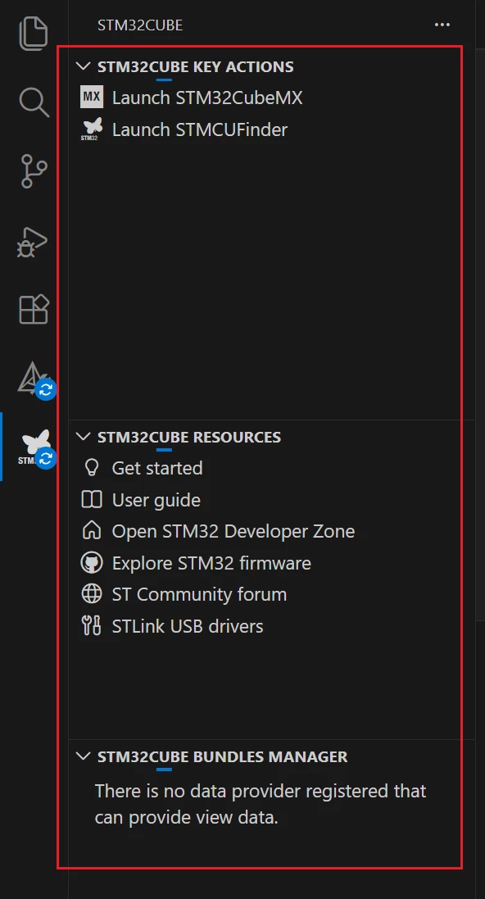The height and width of the screenshot is (899, 485).
Task: Open the Source Control branch icon
Action: (x=34, y=170)
